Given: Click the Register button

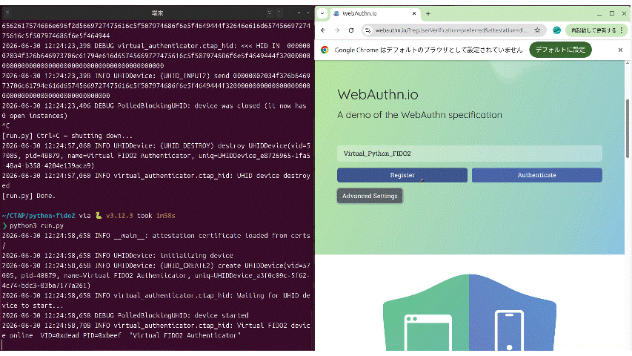Looking at the screenshot, I should 402,175.
